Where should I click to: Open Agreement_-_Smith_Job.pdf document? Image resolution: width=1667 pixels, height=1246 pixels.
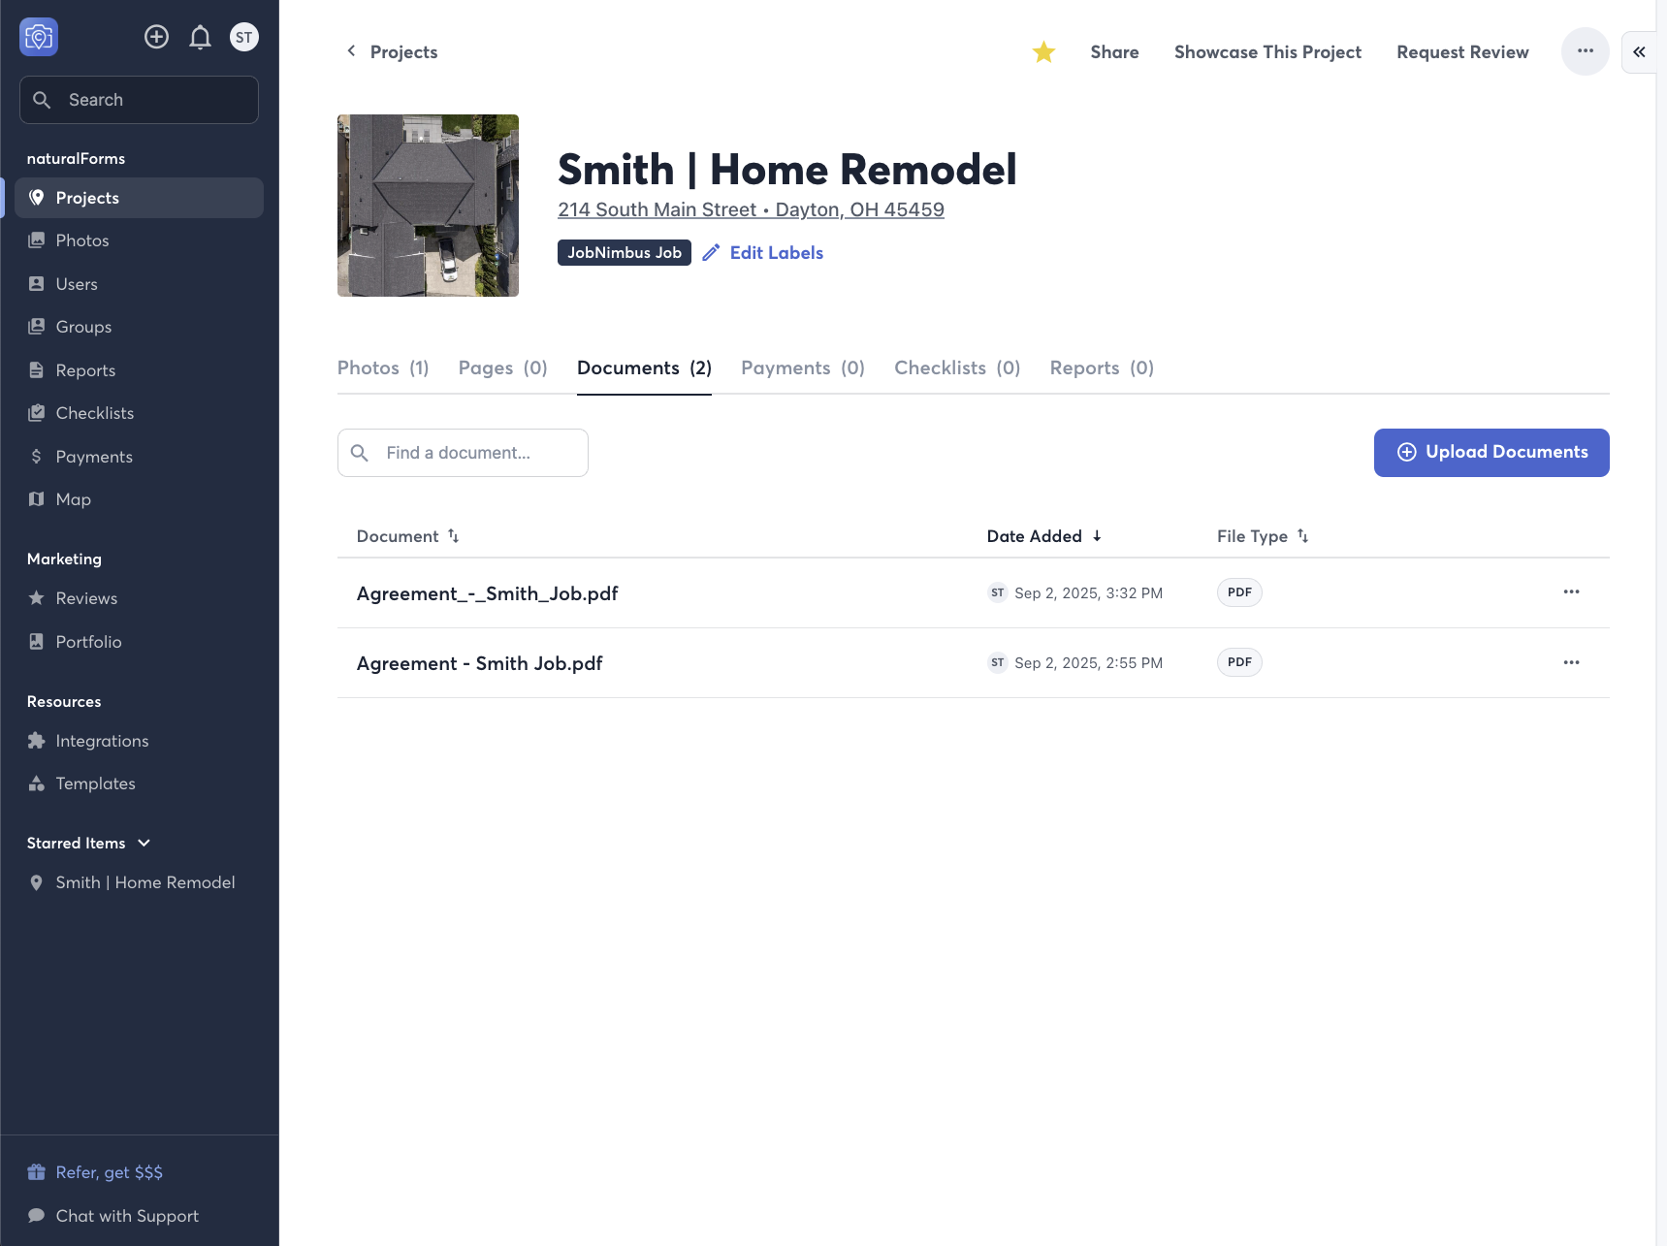tap(488, 593)
